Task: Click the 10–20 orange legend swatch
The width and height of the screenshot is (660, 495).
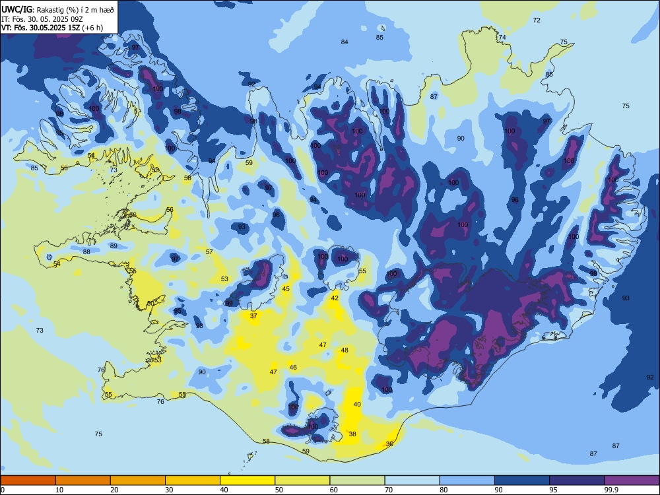Action: (83, 480)
